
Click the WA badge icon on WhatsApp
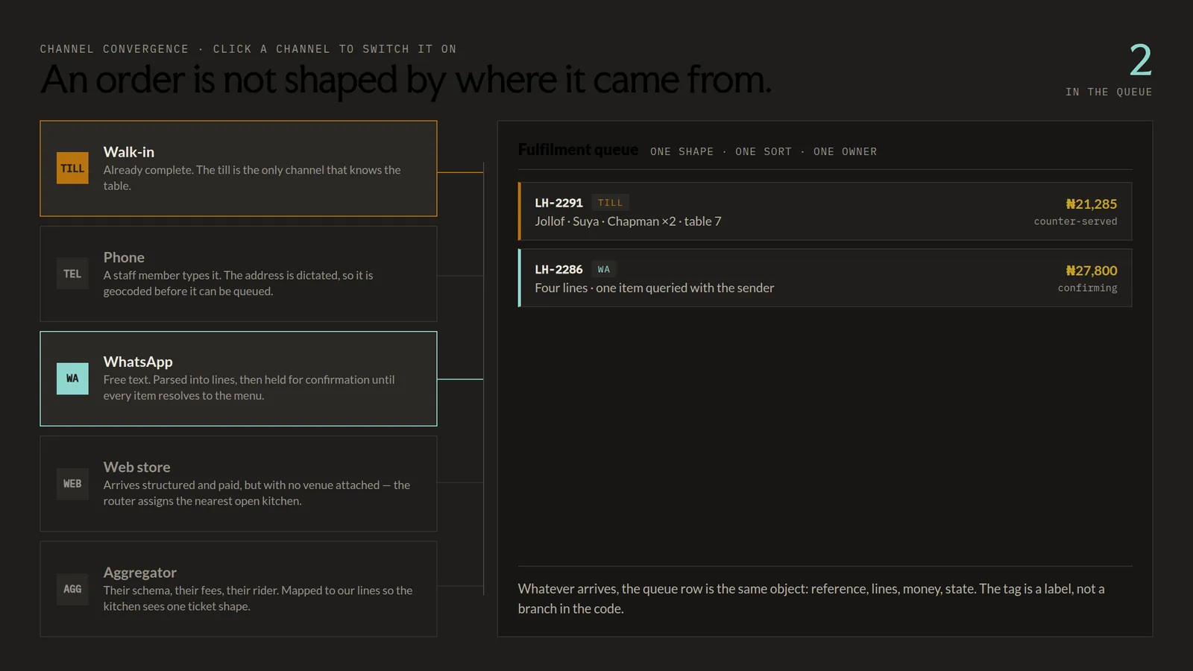click(x=72, y=379)
